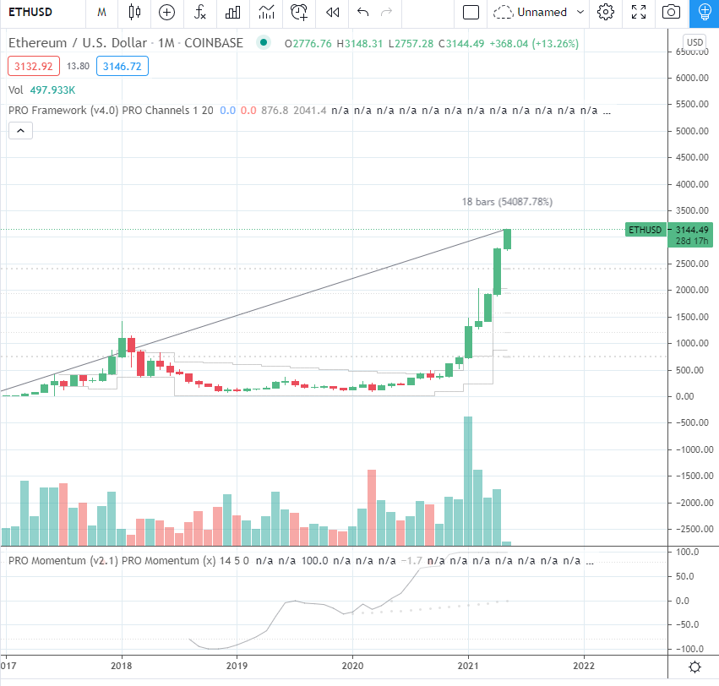Viewport: 719px width, 686px height.
Task: Open the Select Layout square icon
Action: click(x=471, y=12)
